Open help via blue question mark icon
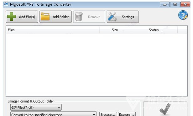Viewport: 193px width, 116px height. [x=183, y=15]
